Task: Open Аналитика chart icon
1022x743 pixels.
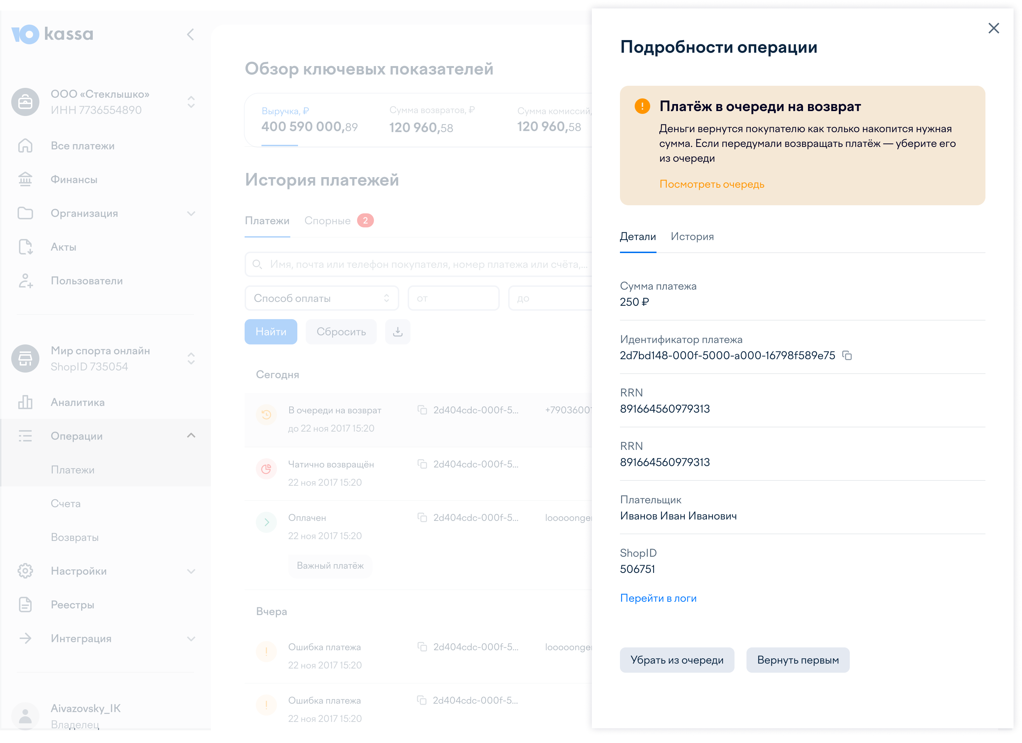Action: (x=25, y=403)
